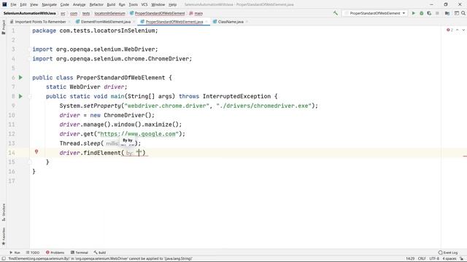Open Search Everywhere magnifier icon
This screenshot has height=262, width=467.
(463, 13)
